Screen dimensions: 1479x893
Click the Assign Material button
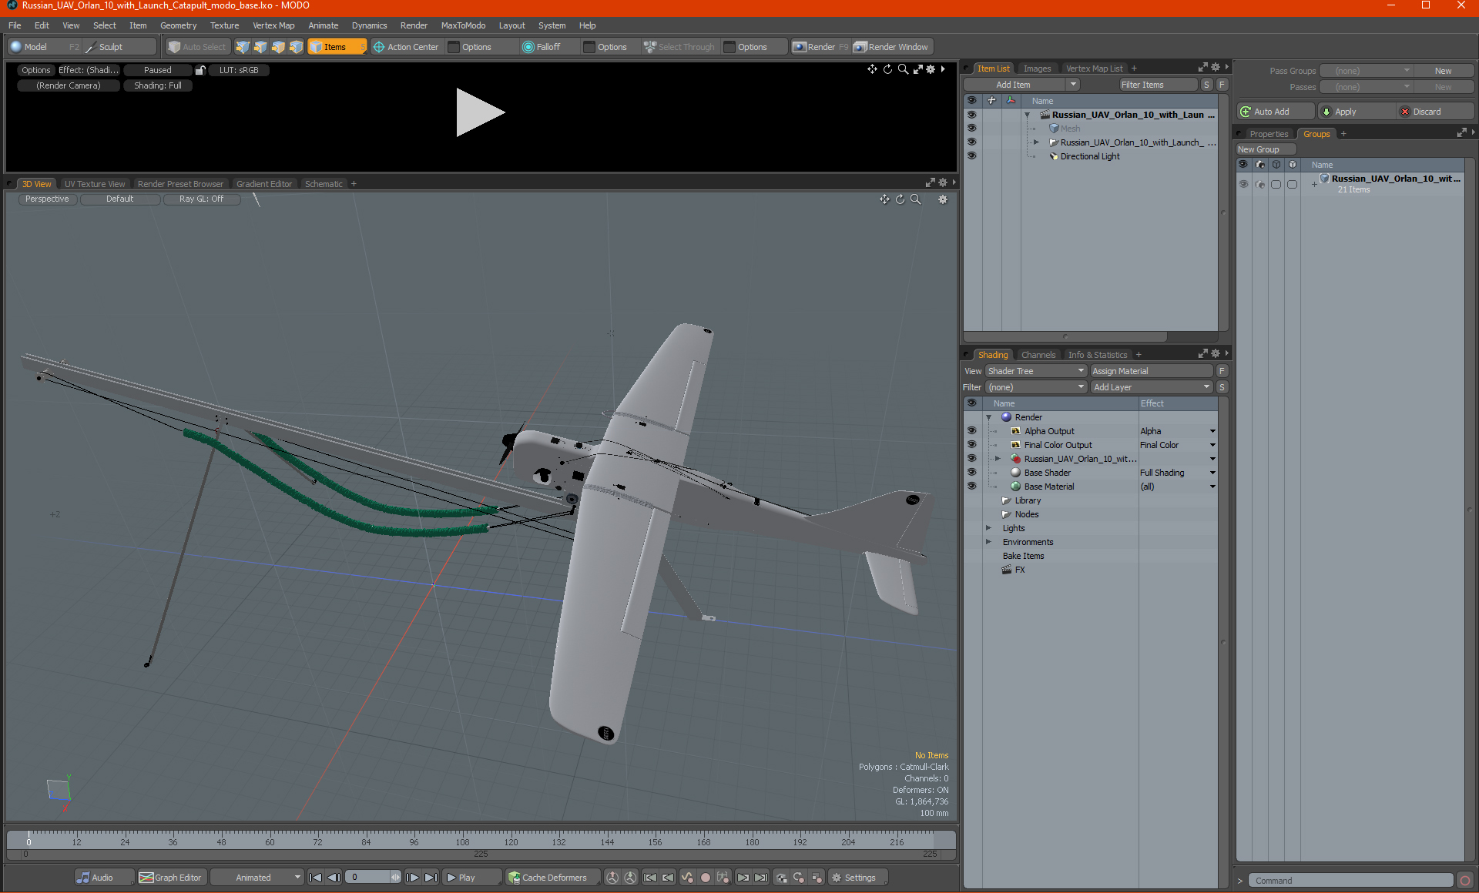(1150, 371)
